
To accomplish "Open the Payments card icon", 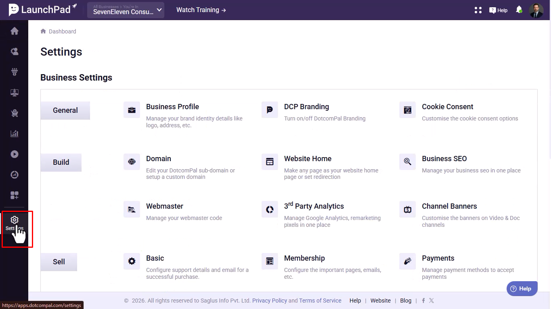I will click(407, 261).
